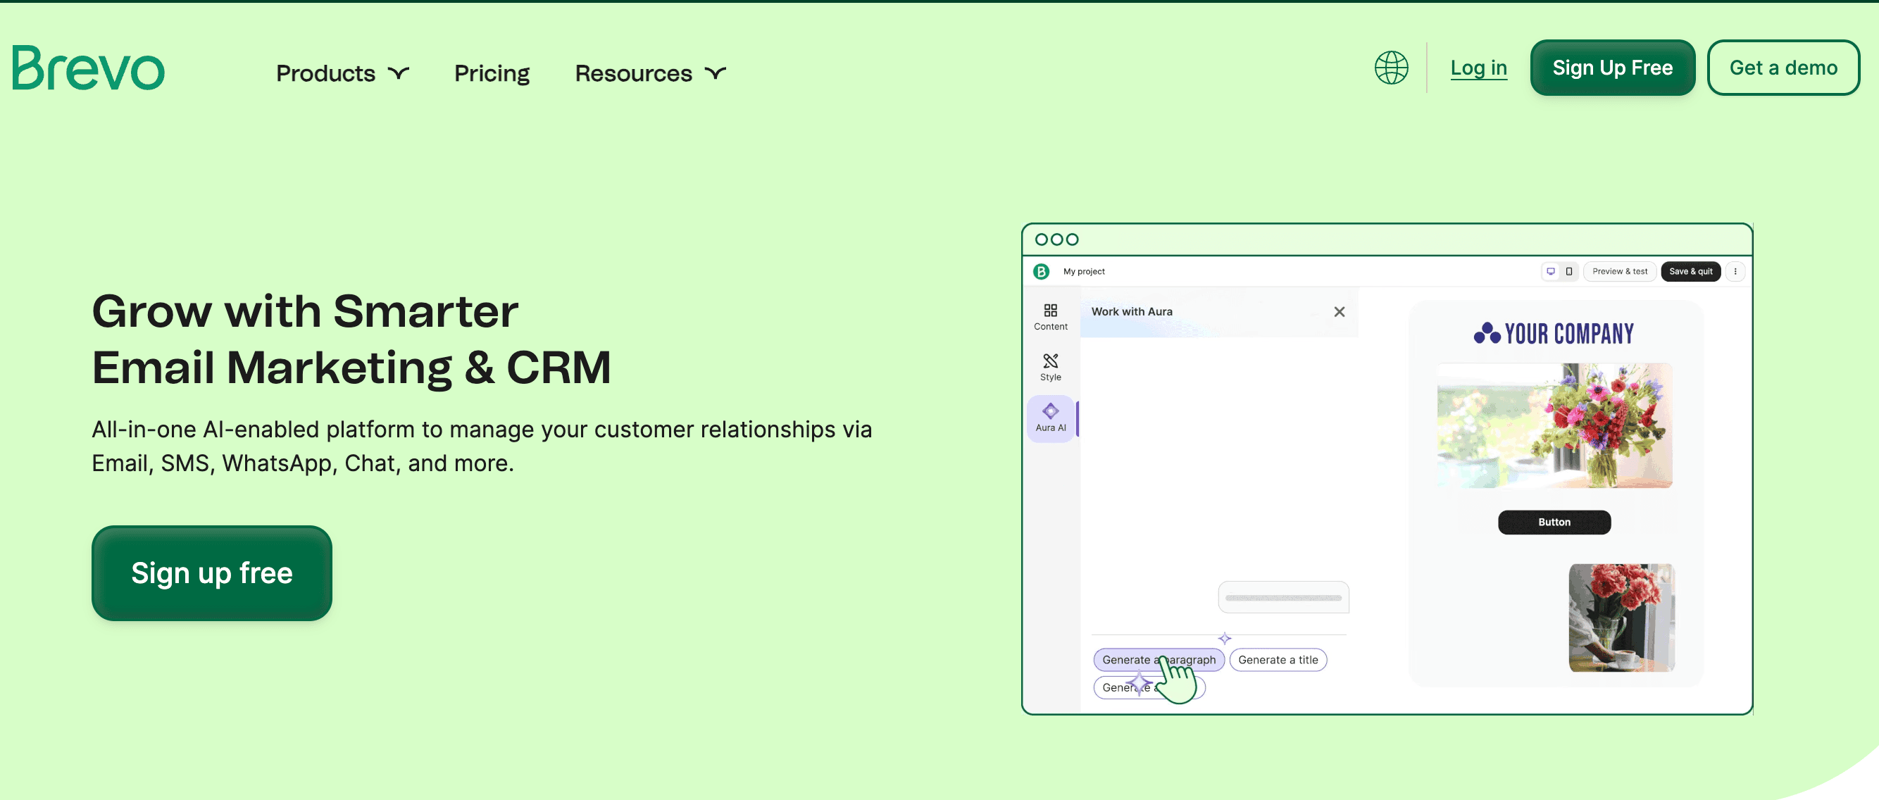
Task: Open the three-dot options menu in the editor
Action: click(1737, 271)
